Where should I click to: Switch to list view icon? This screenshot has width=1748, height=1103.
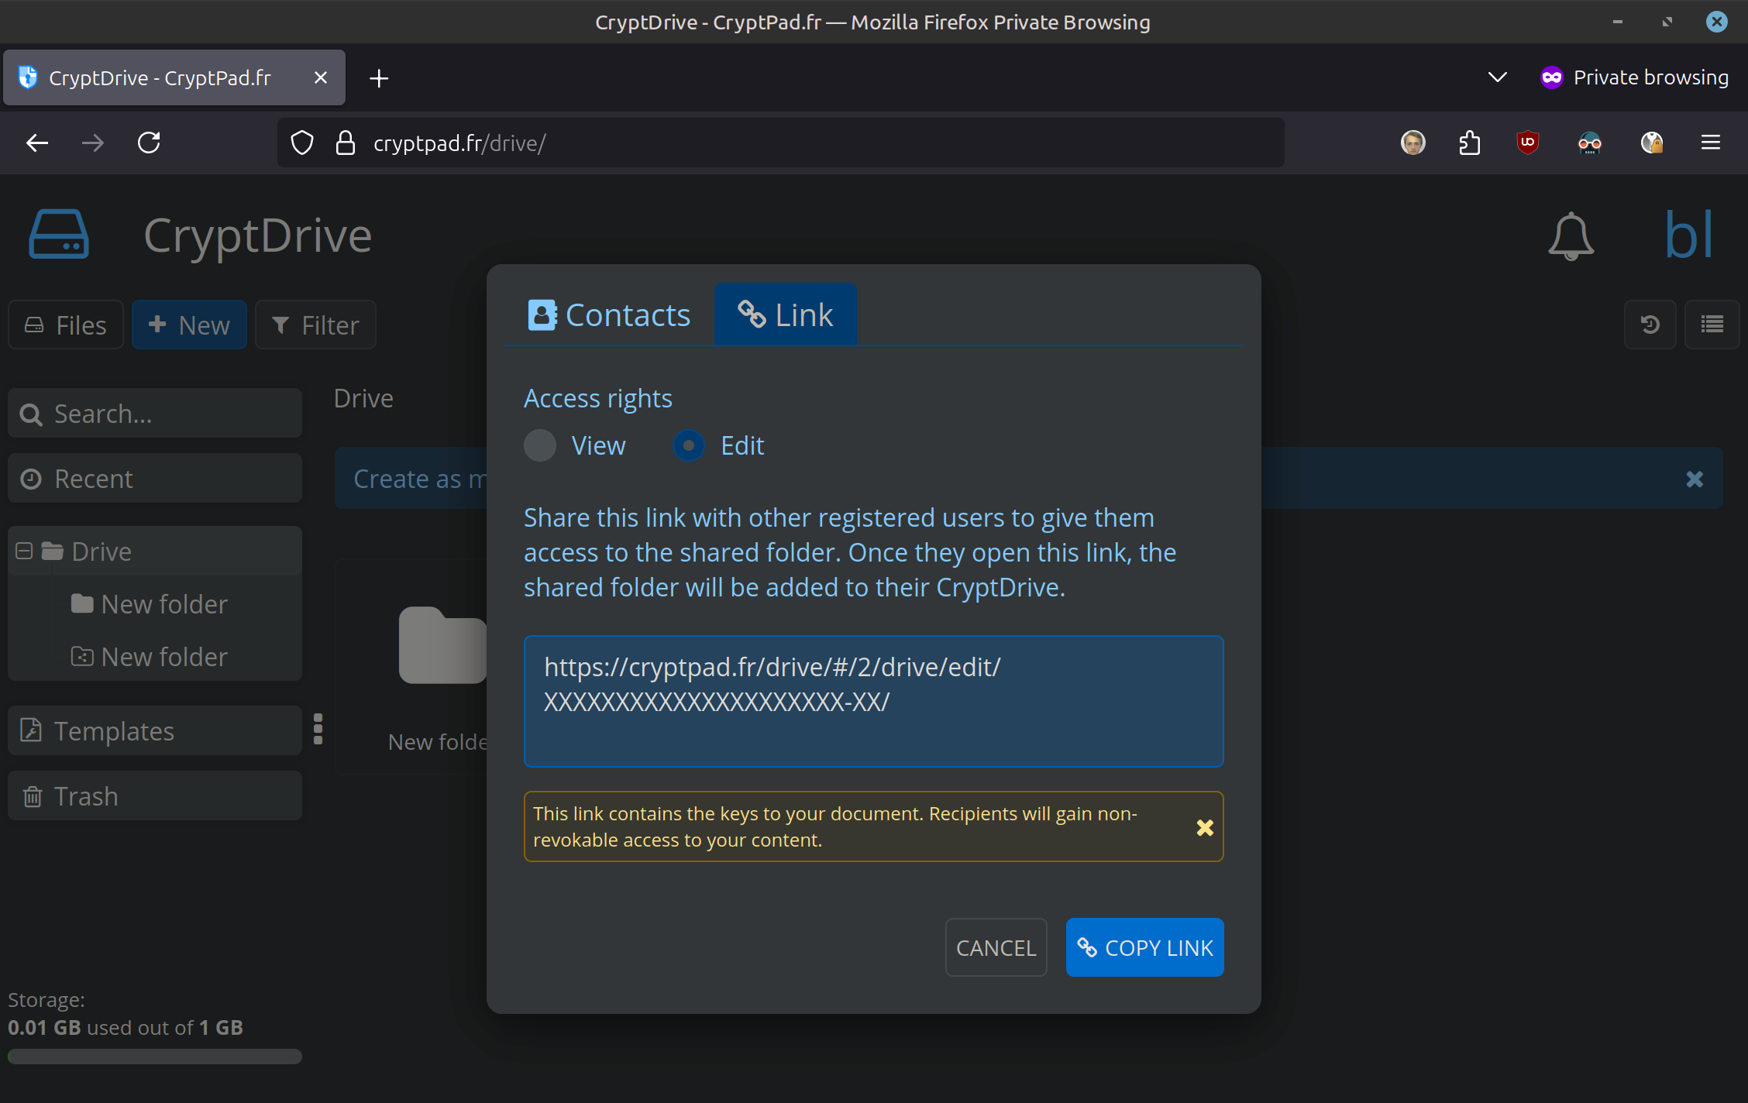coord(1712,325)
